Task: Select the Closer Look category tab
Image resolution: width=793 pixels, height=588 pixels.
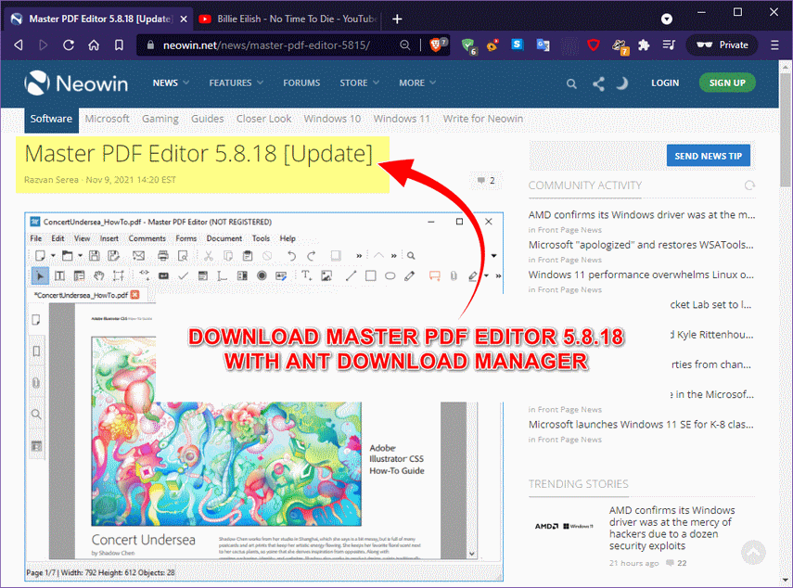Action: point(264,119)
